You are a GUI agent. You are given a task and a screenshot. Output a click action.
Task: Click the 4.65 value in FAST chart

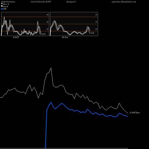(44, 34)
